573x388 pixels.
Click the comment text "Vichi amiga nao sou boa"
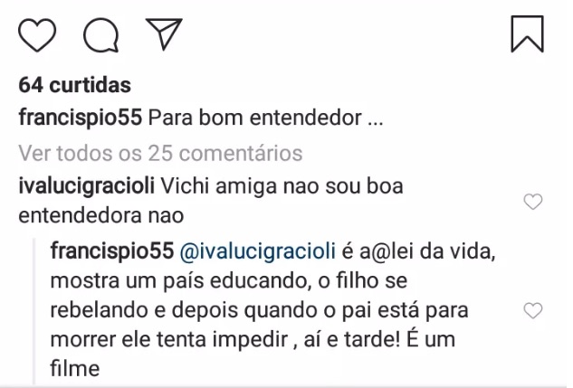click(x=282, y=186)
